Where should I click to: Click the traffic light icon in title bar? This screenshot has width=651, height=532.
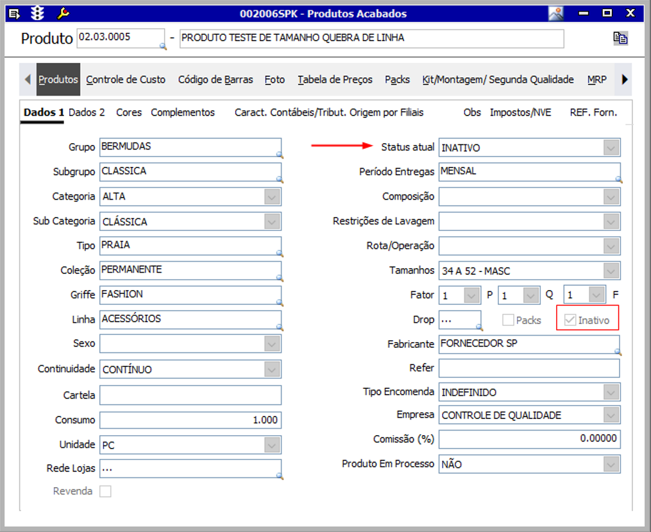pyautogui.click(x=38, y=13)
